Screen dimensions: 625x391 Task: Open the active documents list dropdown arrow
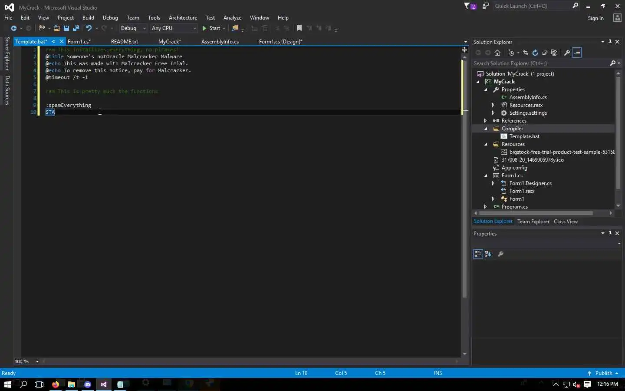coord(465,42)
